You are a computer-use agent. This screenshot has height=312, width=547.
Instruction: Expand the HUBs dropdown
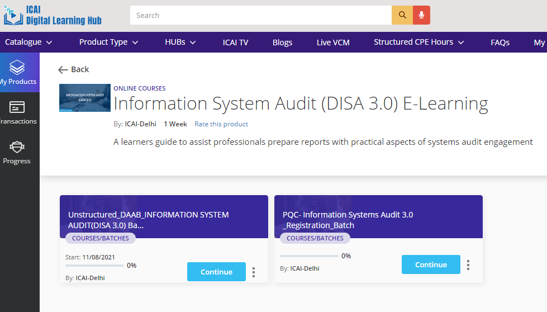180,42
